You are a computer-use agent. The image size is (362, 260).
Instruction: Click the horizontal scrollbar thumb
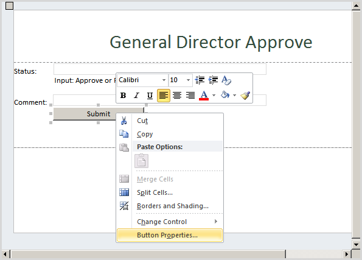pyautogui.click(x=148, y=255)
